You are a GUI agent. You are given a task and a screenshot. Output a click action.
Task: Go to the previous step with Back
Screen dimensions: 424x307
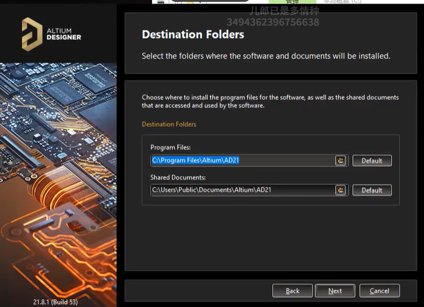pos(292,291)
